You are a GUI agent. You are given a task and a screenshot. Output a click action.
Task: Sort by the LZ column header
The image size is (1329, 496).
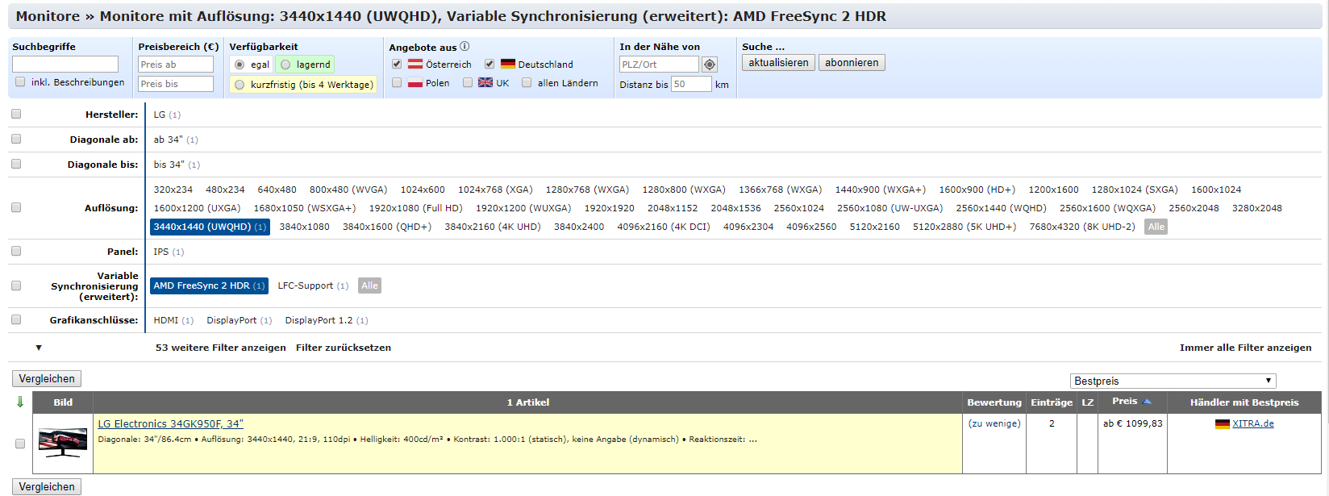click(x=1087, y=402)
